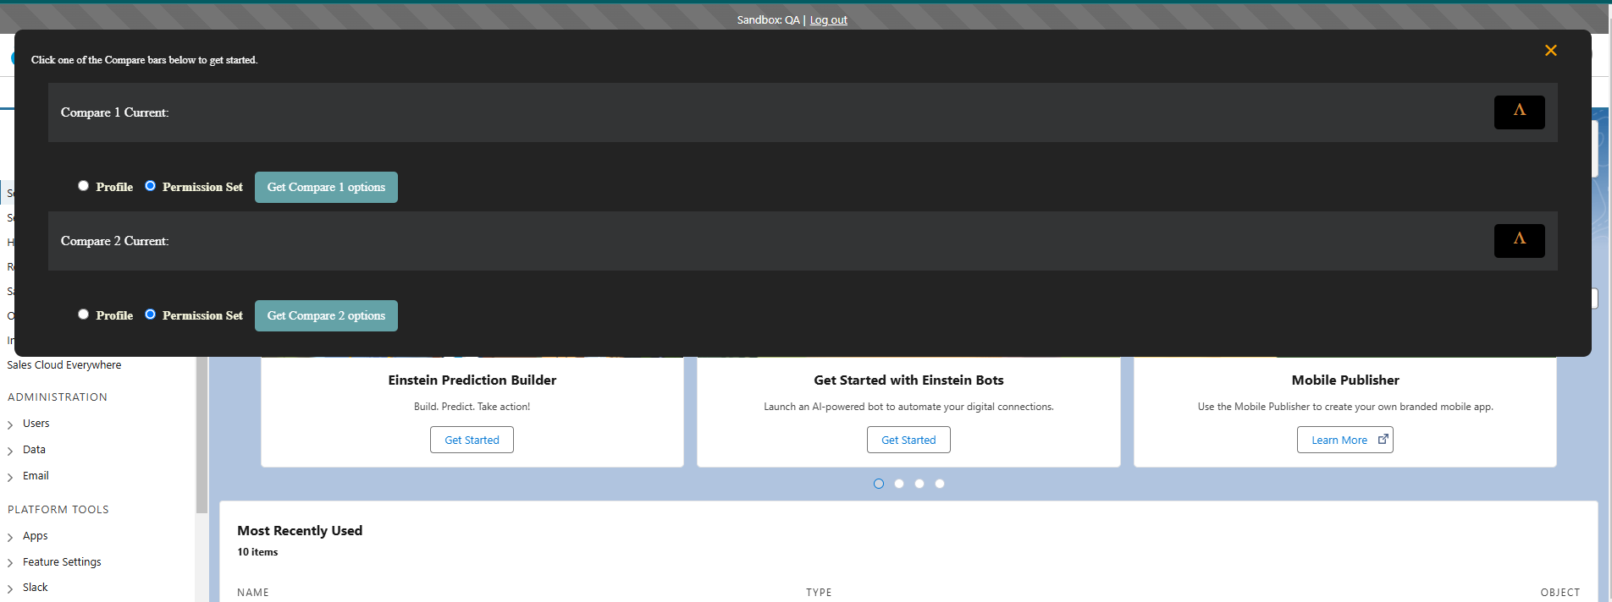Select Profile radio for Compare 1
The height and width of the screenshot is (602, 1612).
click(x=83, y=186)
